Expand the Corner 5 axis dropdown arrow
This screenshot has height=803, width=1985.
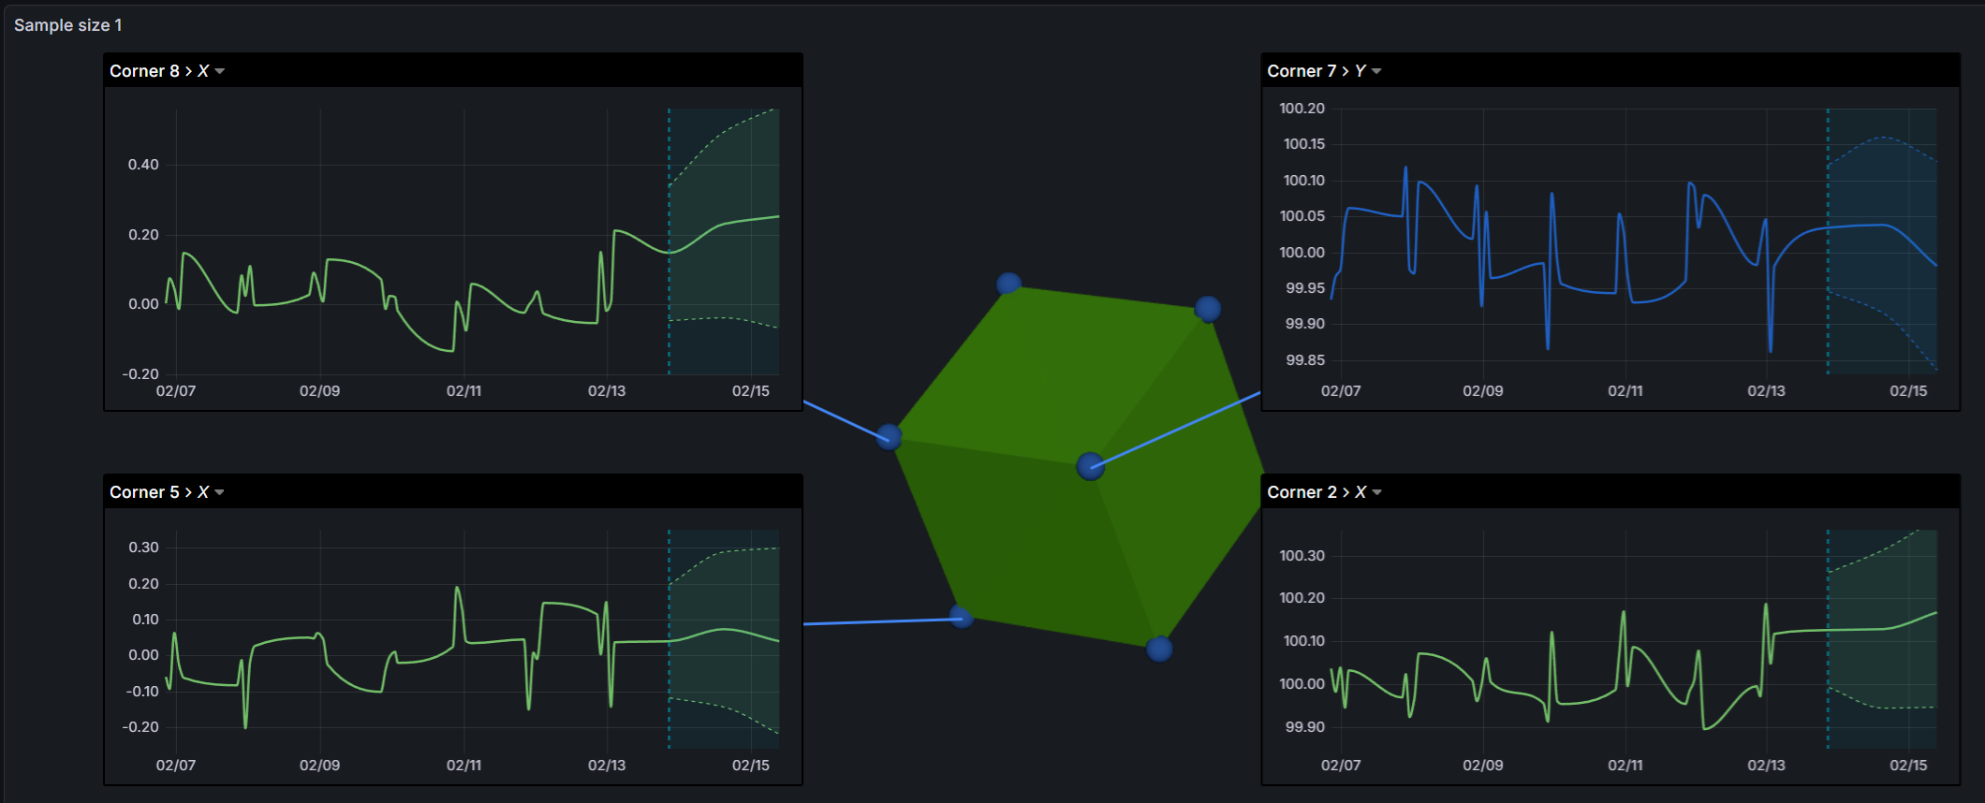tap(220, 493)
